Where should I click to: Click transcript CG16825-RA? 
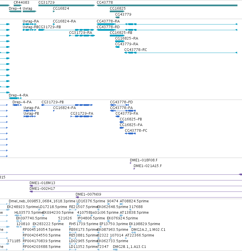(x=120, y=41)
